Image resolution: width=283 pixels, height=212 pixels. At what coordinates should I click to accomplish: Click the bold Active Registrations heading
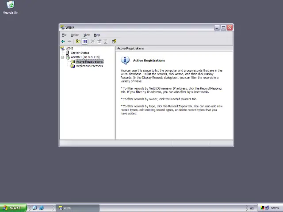pyautogui.click(x=149, y=61)
